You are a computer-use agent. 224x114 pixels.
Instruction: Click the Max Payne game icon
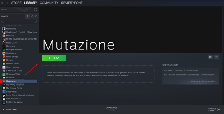pos(4,29)
